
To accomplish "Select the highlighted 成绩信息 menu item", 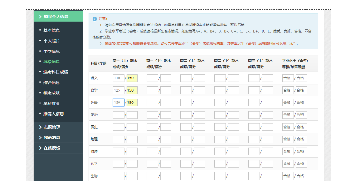I will (x=52, y=61).
